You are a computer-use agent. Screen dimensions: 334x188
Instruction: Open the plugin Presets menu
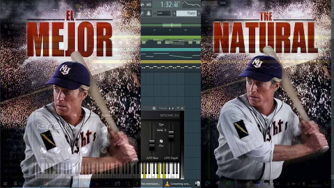click(x=163, y=108)
